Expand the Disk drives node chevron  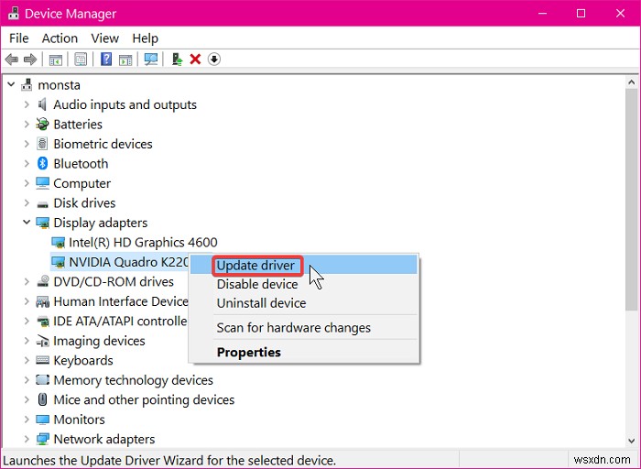click(27, 202)
